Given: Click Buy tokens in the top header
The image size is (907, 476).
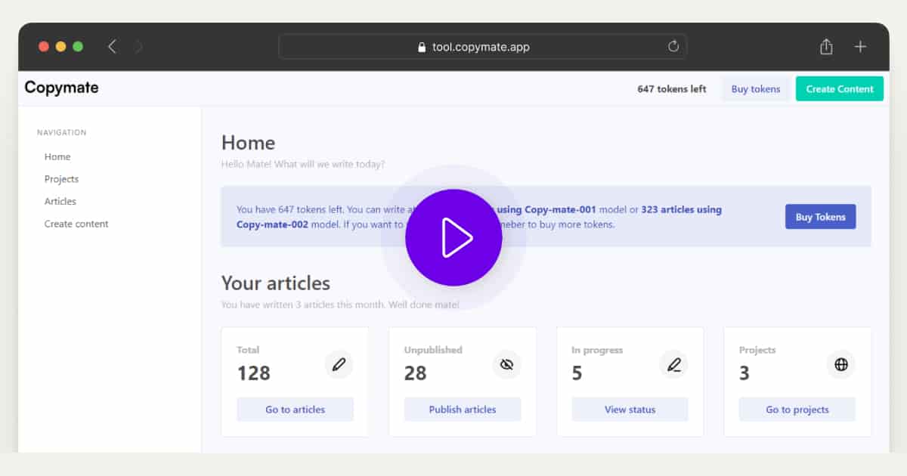Looking at the screenshot, I should 755,89.
